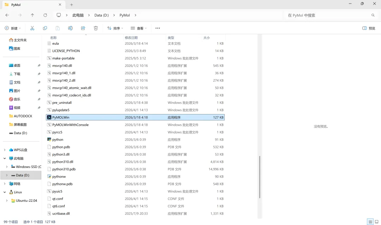
Task: Open Documents (文档) quick access folder
Action: pyautogui.click(x=14, y=82)
